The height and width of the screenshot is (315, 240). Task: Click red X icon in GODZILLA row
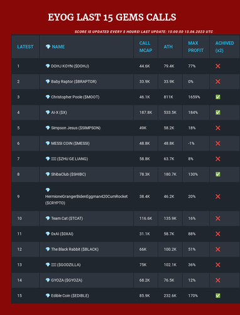218,265
